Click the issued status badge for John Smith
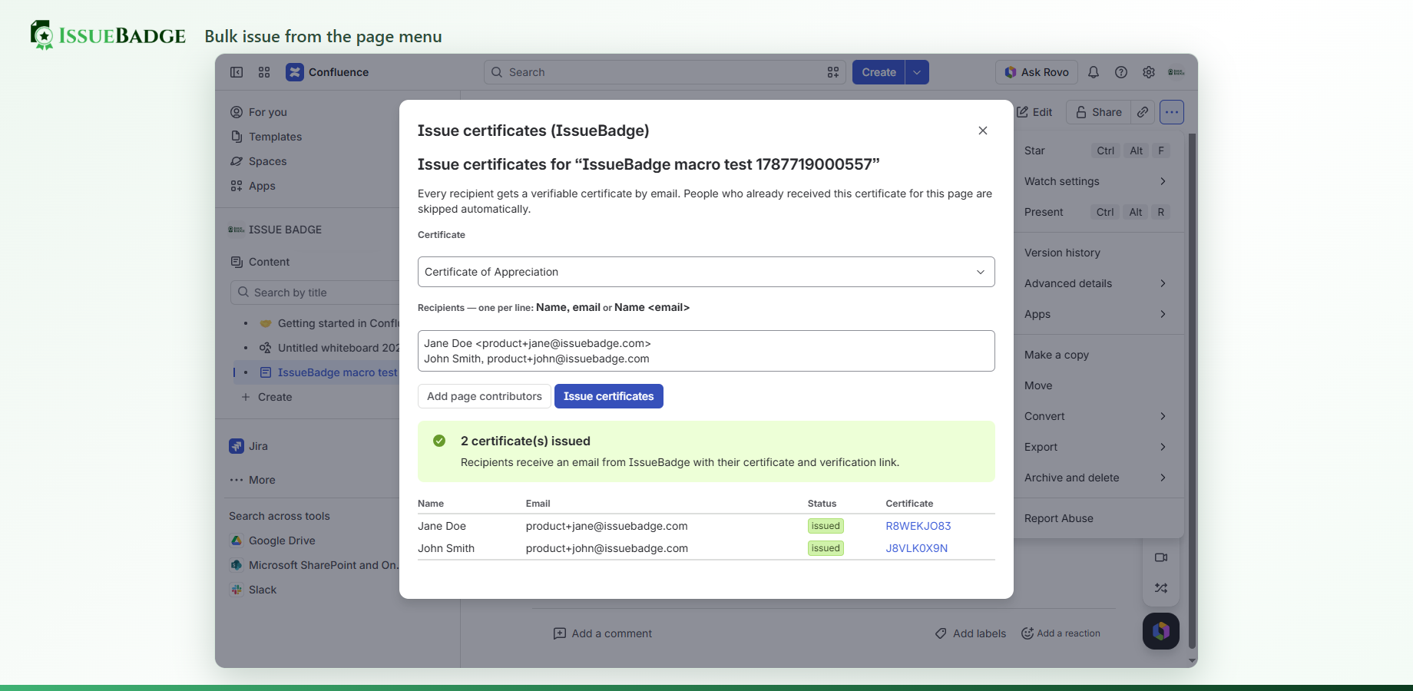The width and height of the screenshot is (1413, 691). (826, 548)
